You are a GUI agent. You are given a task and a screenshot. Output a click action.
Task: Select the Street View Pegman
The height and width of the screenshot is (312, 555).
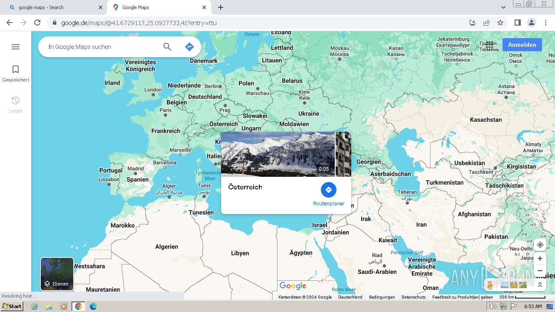click(x=490, y=285)
